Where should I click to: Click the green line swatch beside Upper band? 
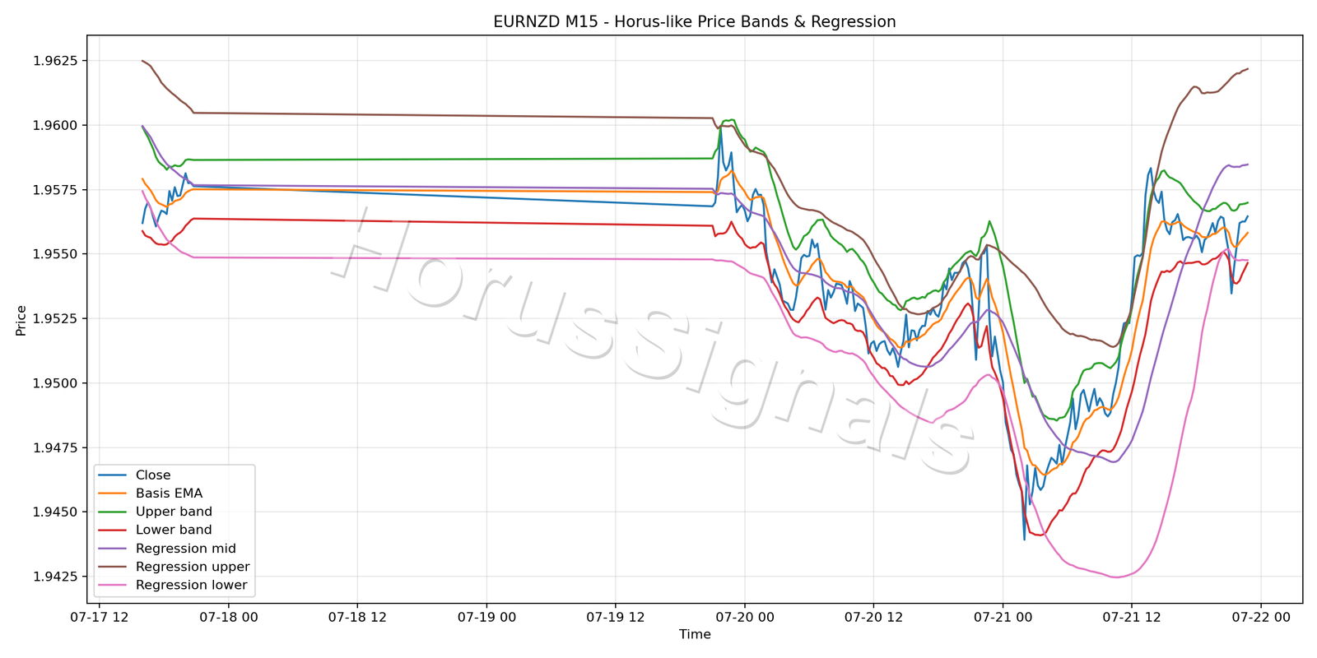coord(112,512)
